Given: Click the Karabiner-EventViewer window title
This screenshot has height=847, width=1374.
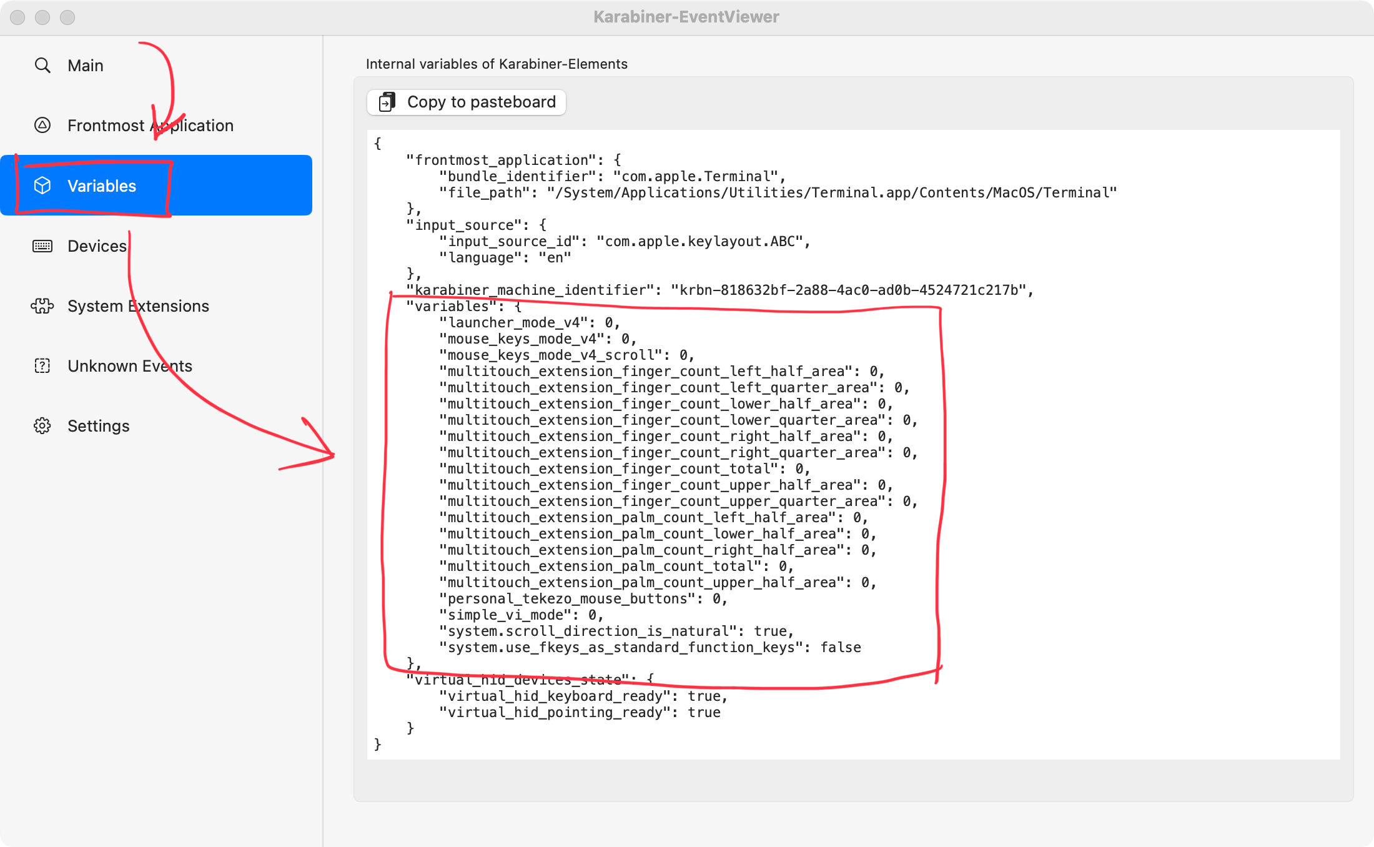Looking at the screenshot, I should pos(686,17).
